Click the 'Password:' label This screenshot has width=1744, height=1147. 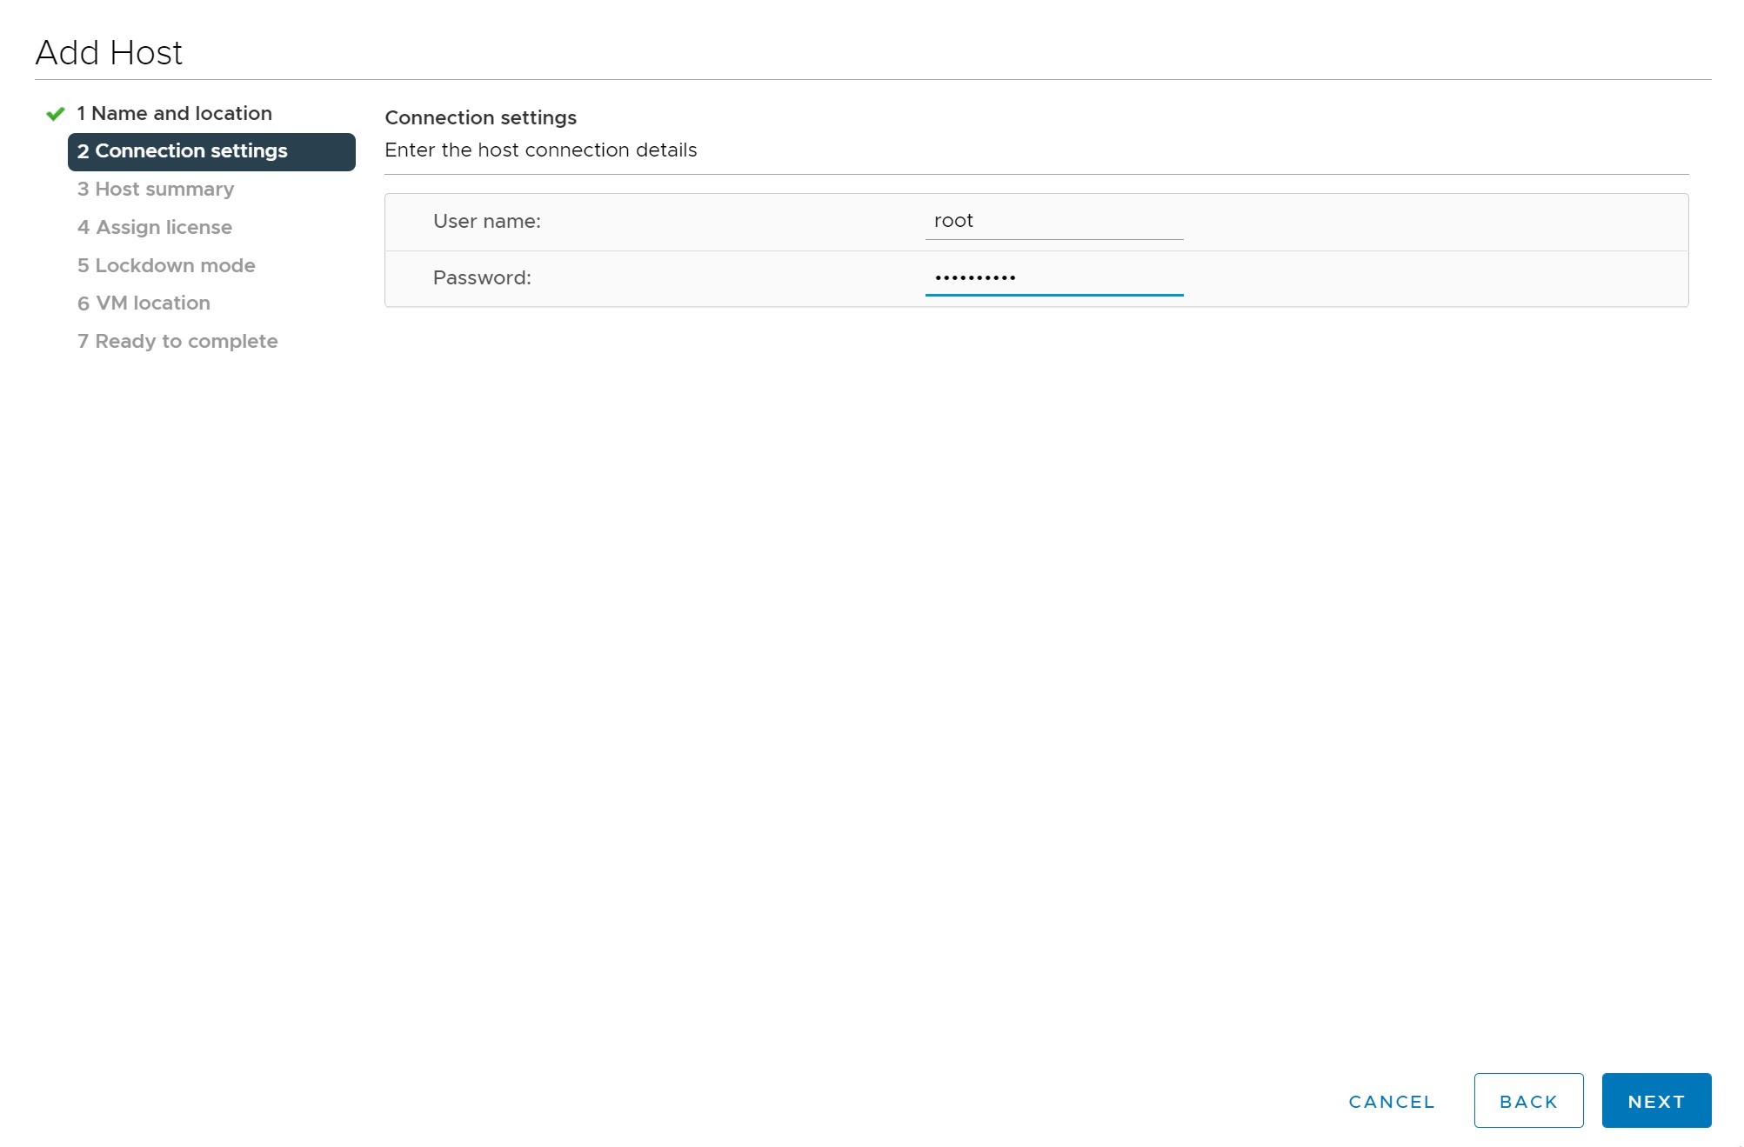pos(482,278)
